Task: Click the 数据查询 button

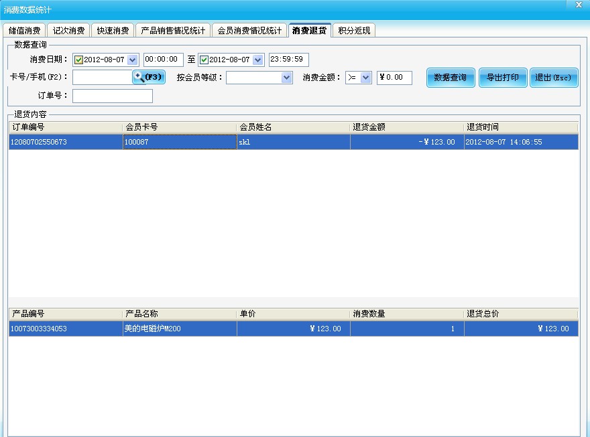Action: pos(451,78)
